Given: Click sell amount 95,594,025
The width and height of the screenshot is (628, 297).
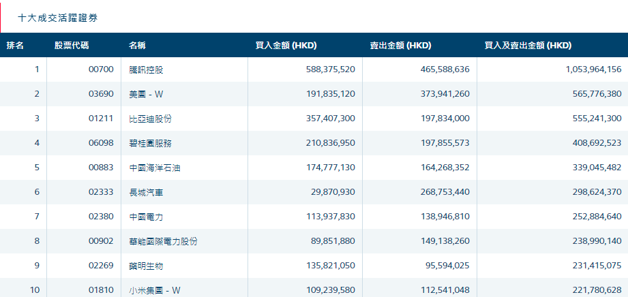Looking at the screenshot, I should [x=449, y=266].
